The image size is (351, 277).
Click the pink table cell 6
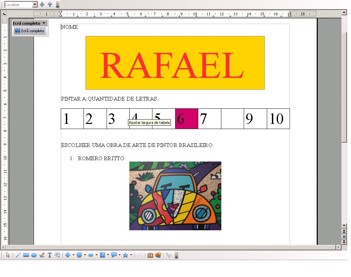pyautogui.click(x=186, y=119)
